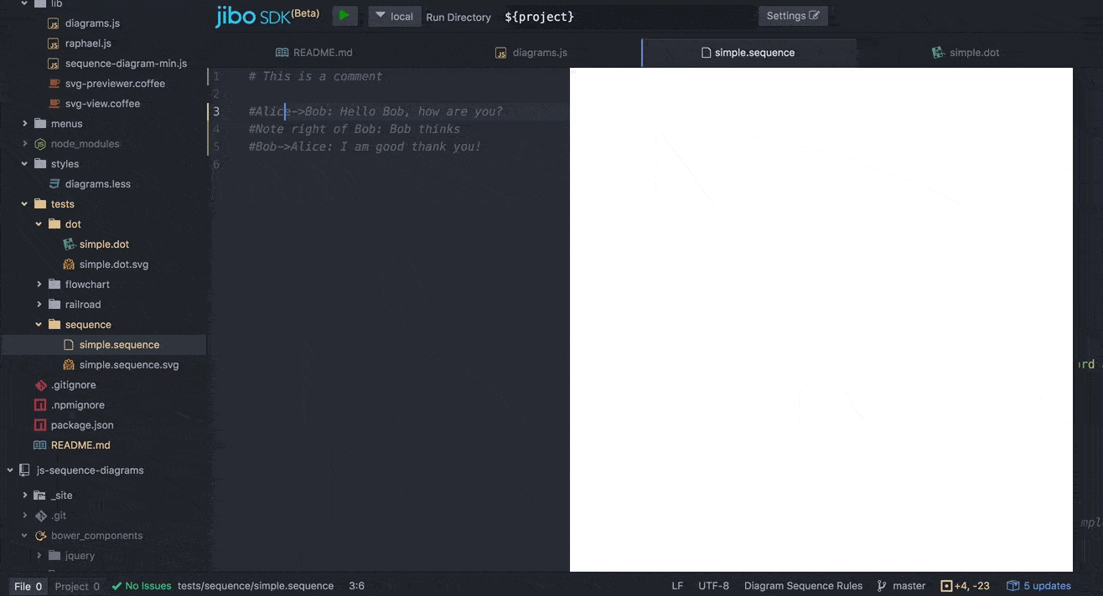Click the 3:6 cursor position indicator
The image size is (1103, 596).
click(x=356, y=586)
